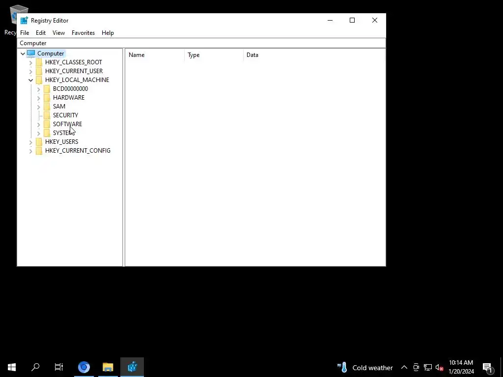Open the Help menu
The image size is (503, 377).
(108, 33)
